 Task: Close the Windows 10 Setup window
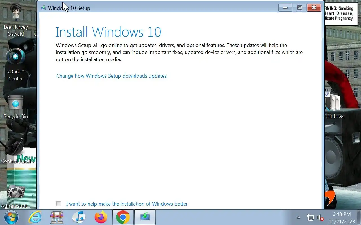(314, 8)
